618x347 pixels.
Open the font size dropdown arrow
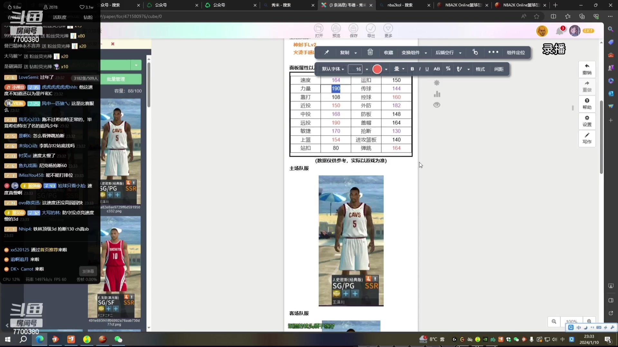[x=367, y=69]
